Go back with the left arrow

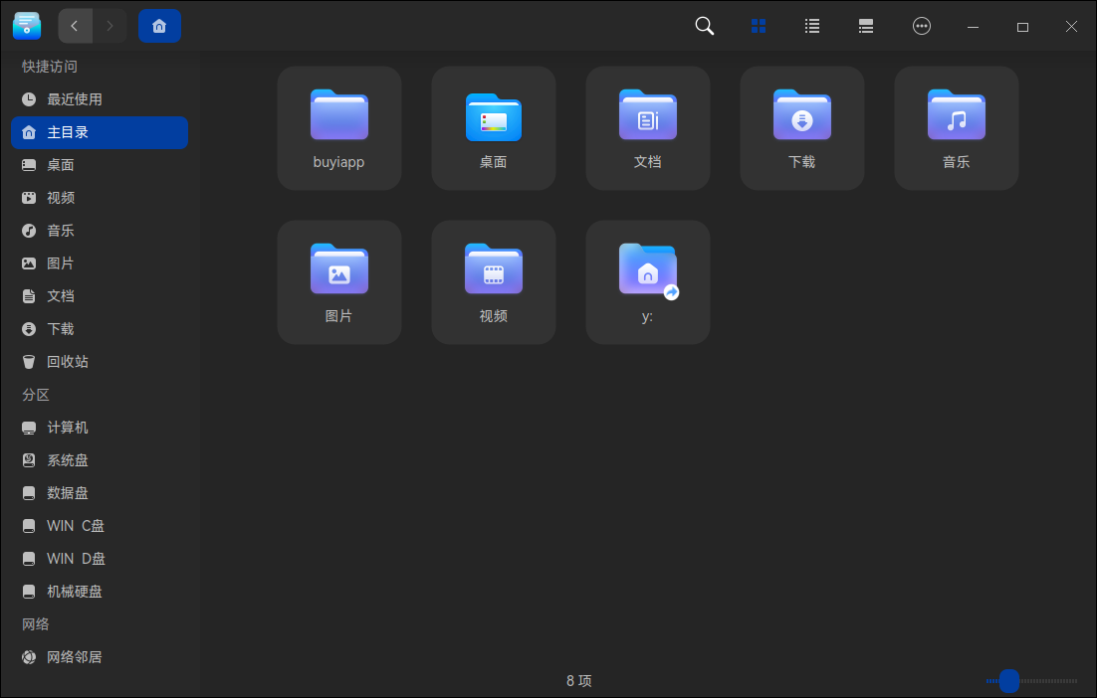[x=75, y=27]
